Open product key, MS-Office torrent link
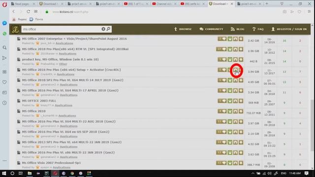Viewport: 315px width, 177px height. coord(60,59)
